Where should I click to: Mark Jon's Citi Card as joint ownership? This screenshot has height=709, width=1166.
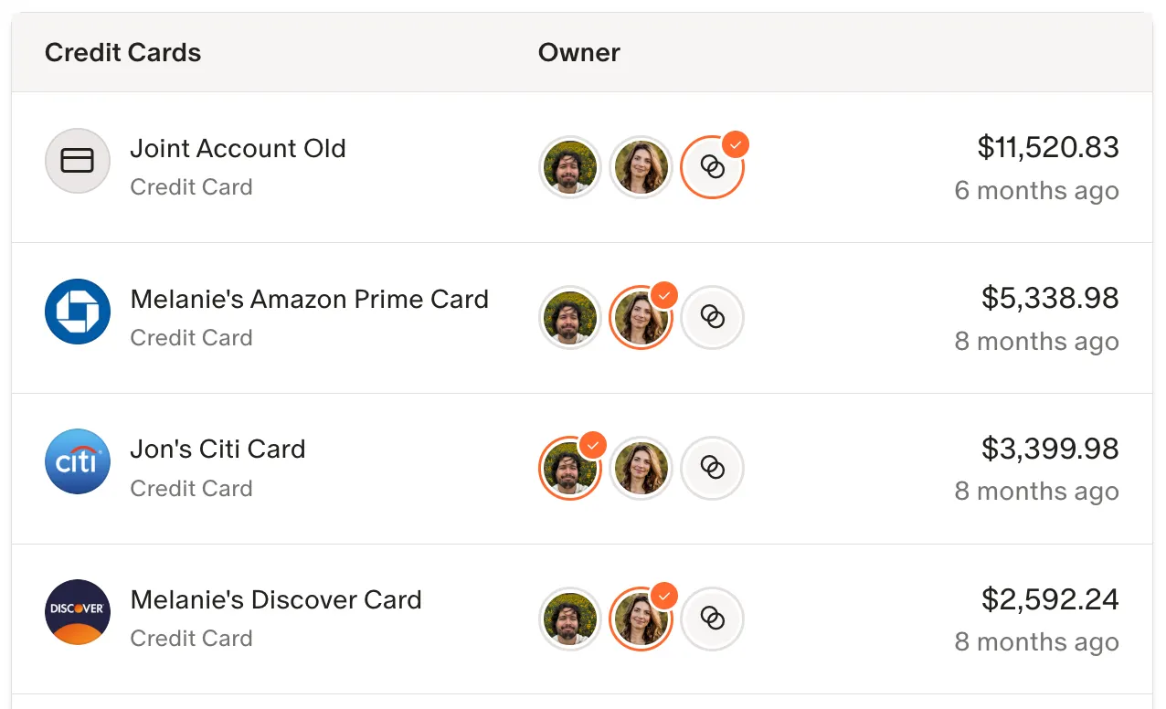[x=712, y=468]
